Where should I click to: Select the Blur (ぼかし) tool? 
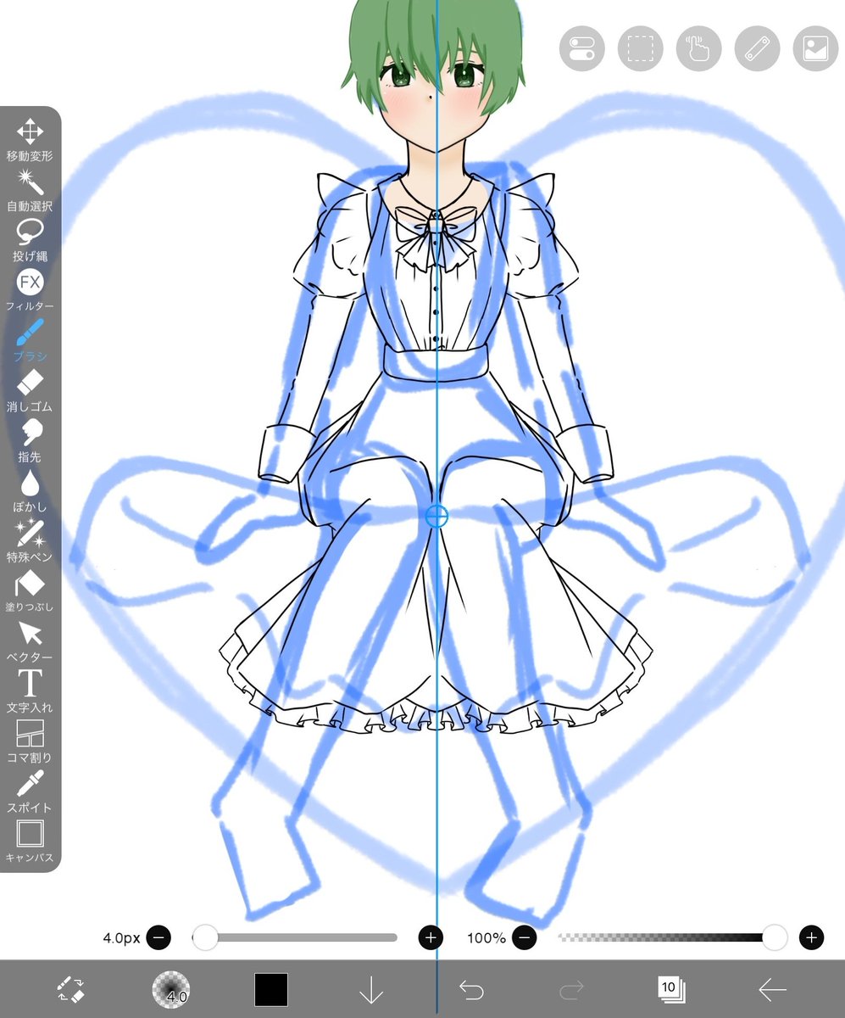pyautogui.click(x=30, y=490)
